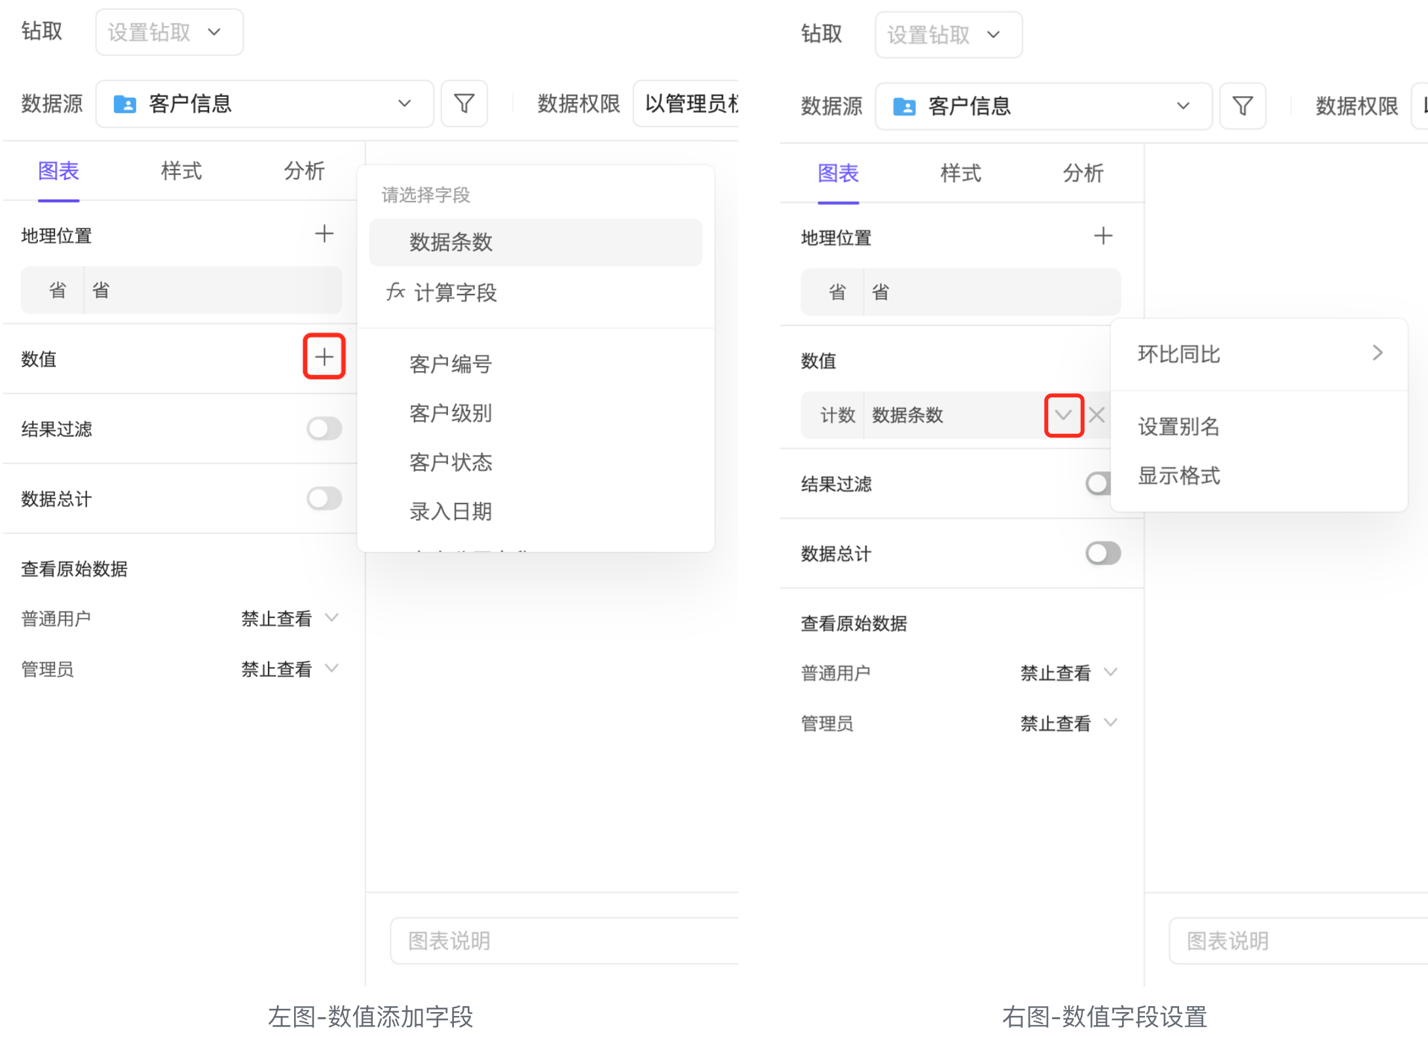Open 设置钻取 dropdown in left panel
1428x1050 pixels.
(169, 32)
